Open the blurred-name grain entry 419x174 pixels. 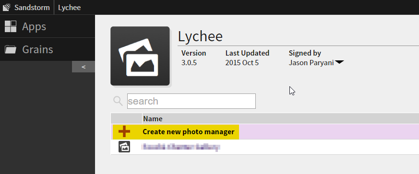click(x=265, y=147)
